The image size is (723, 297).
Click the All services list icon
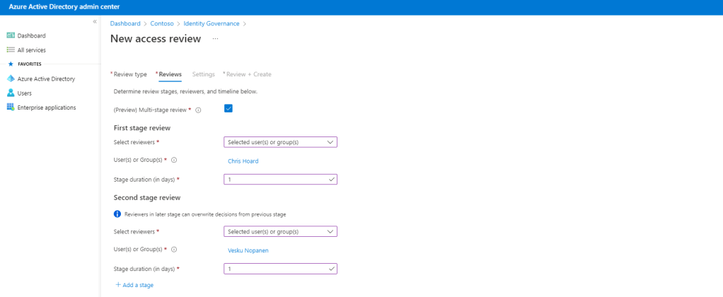pyautogui.click(x=11, y=50)
